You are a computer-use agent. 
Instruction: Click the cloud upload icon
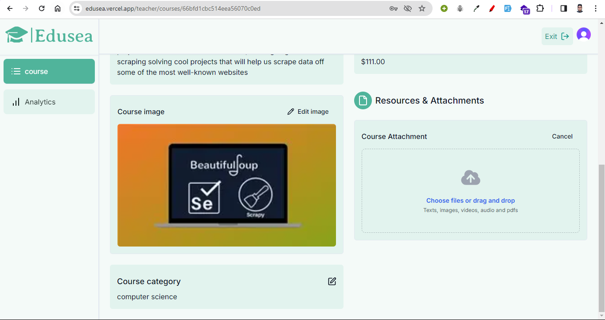tap(471, 178)
